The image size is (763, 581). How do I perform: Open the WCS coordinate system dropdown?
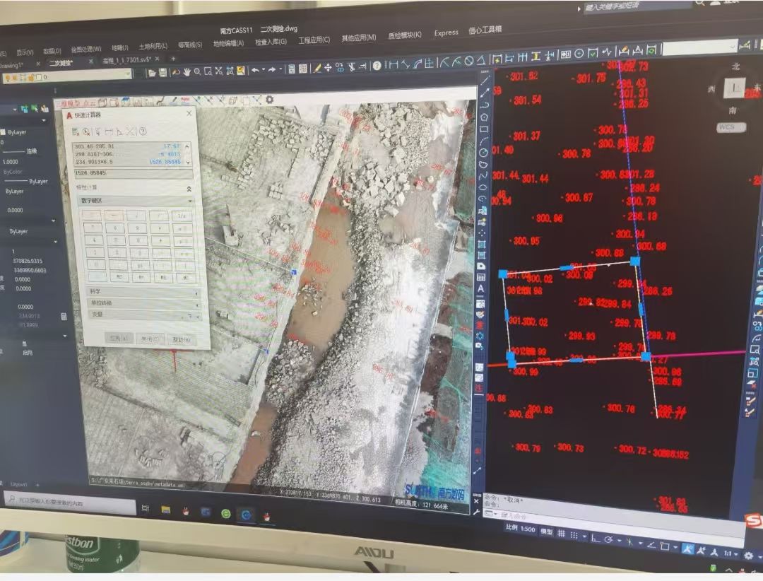pos(731,127)
